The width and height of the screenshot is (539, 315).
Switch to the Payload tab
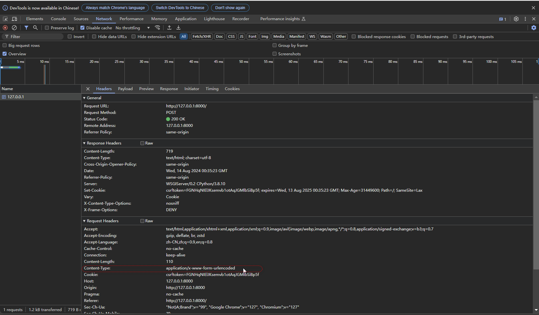point(125,89)
